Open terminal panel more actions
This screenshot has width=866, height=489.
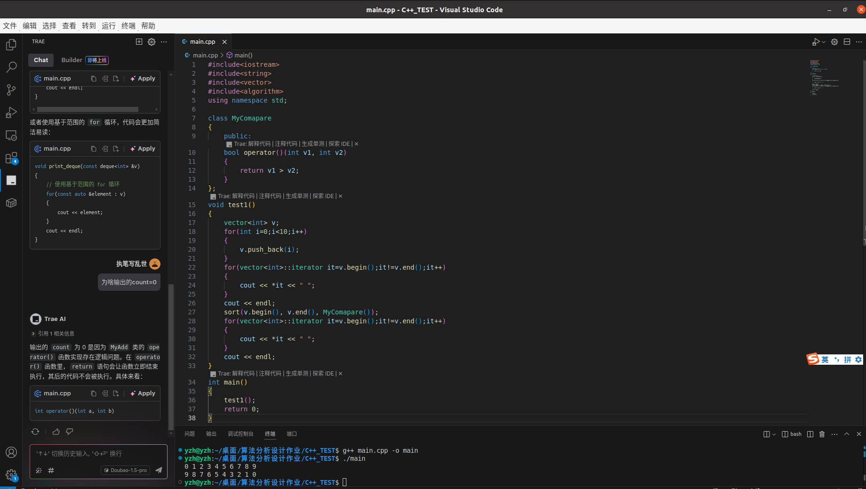tap(834, 434)
